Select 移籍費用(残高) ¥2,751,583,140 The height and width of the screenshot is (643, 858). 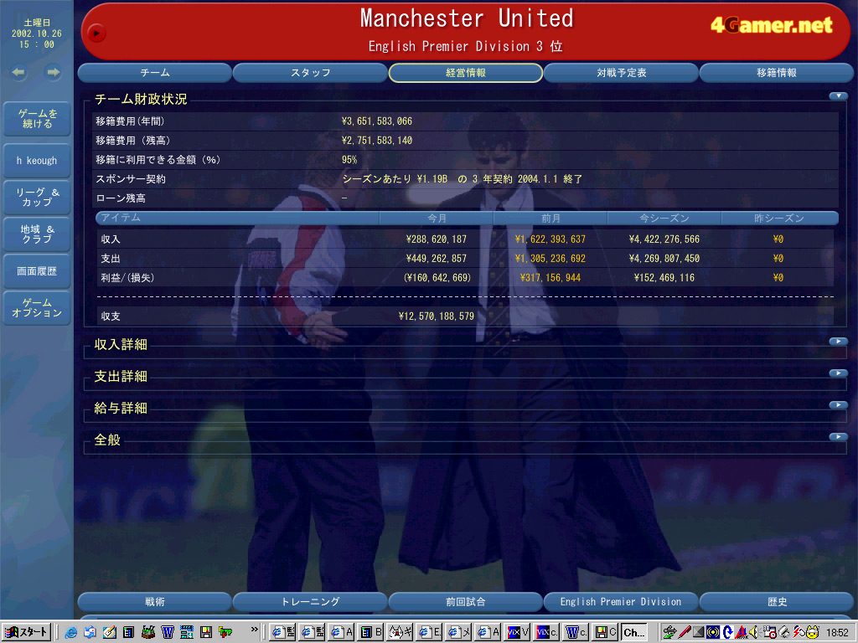(x=377, y=141)
